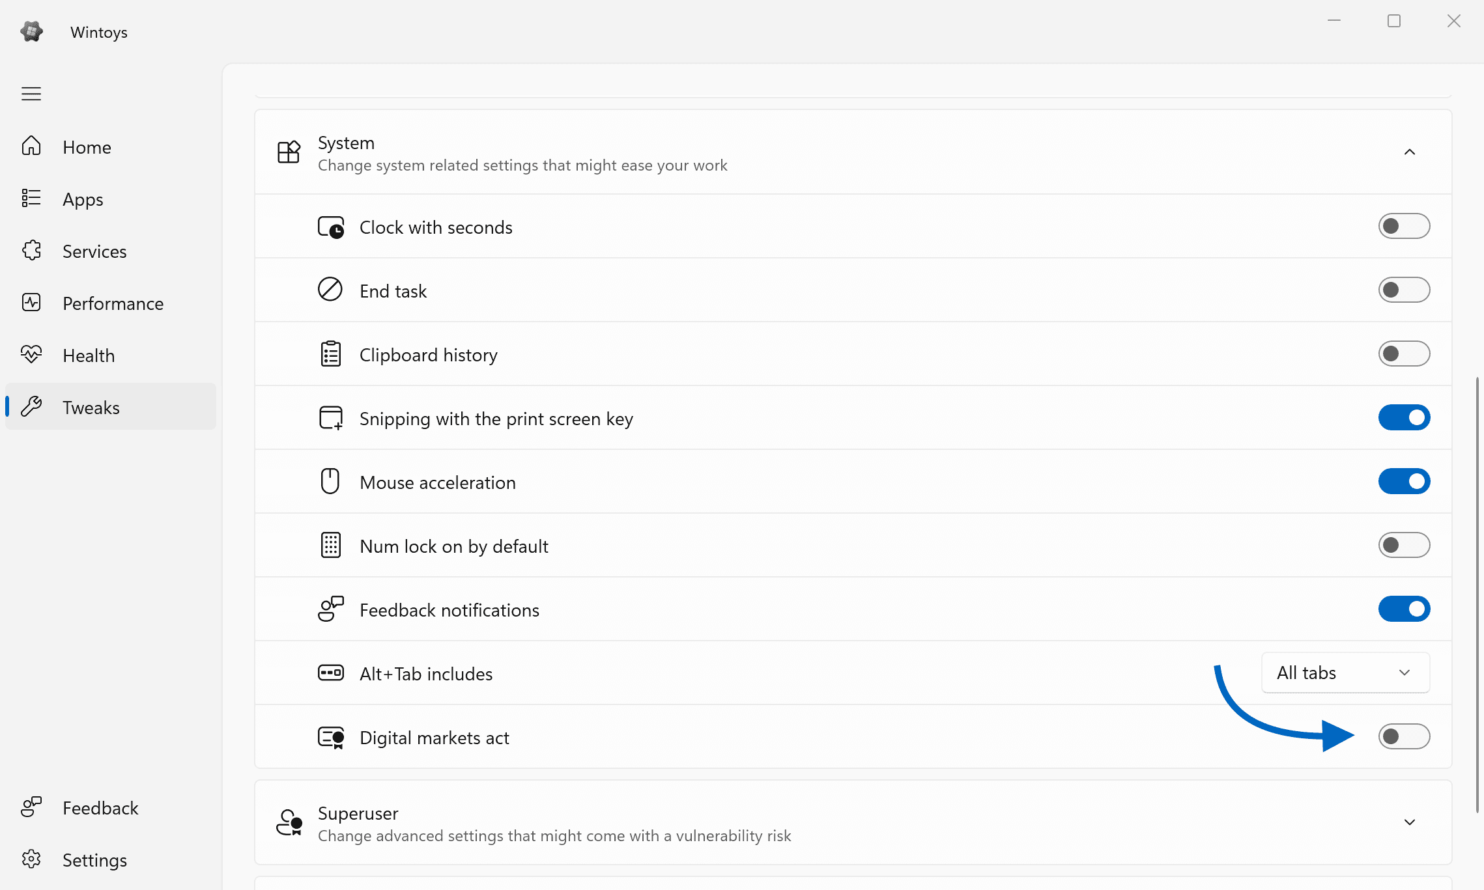Click the Clock with seconds label
The height and width of the screenshot is (890, 1484).
point(436,227)
